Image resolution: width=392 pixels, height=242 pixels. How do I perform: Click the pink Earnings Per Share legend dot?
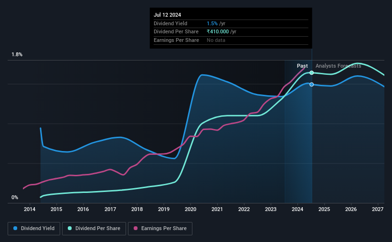(x=136, y=228)
